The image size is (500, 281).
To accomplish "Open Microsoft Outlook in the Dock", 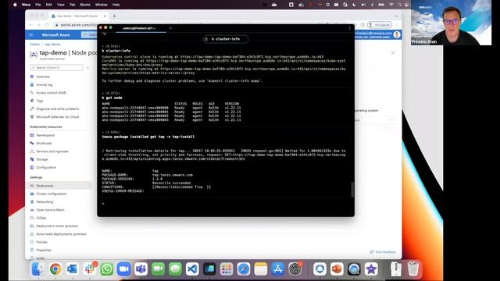I will [73, 269].
